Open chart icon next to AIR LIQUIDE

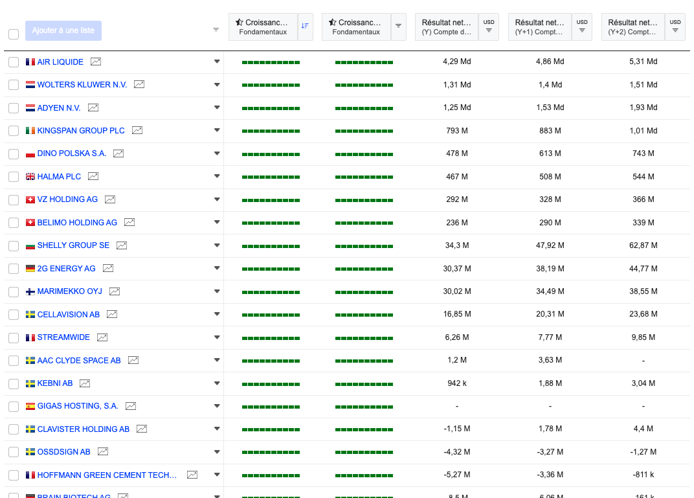click(x=96, y=62)
